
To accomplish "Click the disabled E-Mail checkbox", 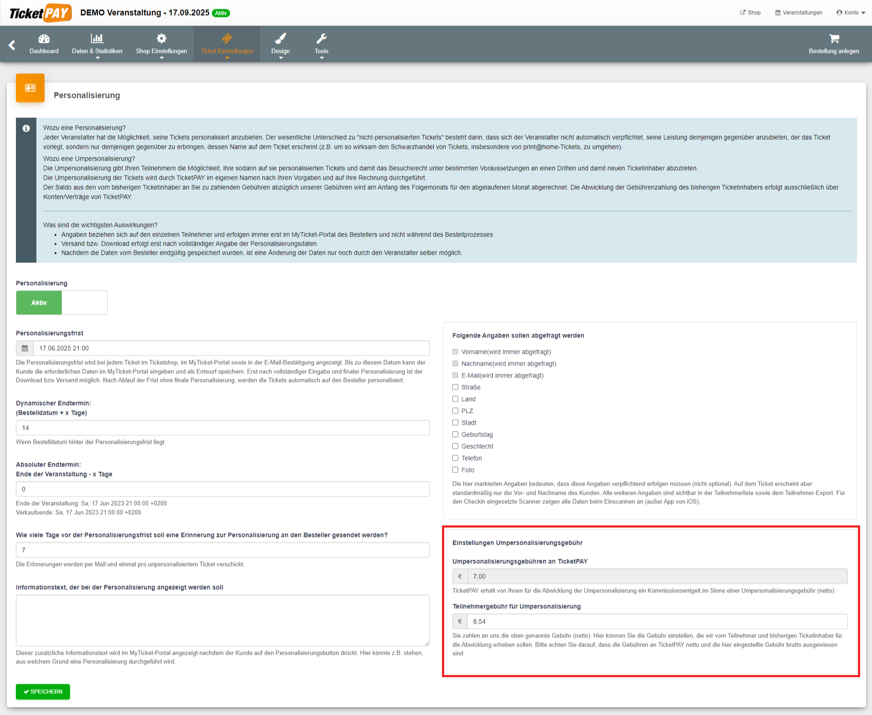I will (455, 375).
